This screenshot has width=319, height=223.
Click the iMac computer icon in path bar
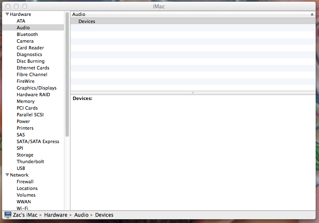pos(8,215)
